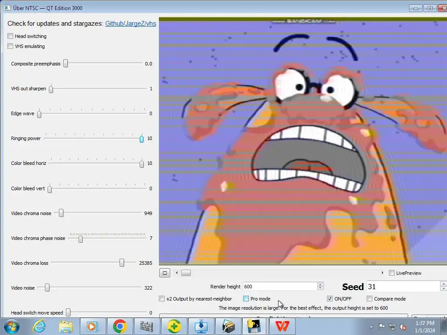Click the right arrow of the preview scrollbar
The height and width of the screenshot is (335, 447).
coord(382,273)
